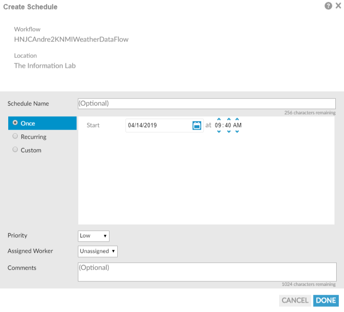344x312 pixels.
Task: Decrease the minutes with down arrow
Action: 229,131
